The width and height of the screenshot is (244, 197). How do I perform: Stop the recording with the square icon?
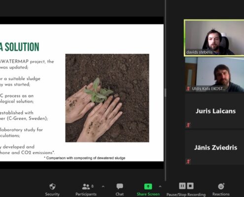click(190, 186)
